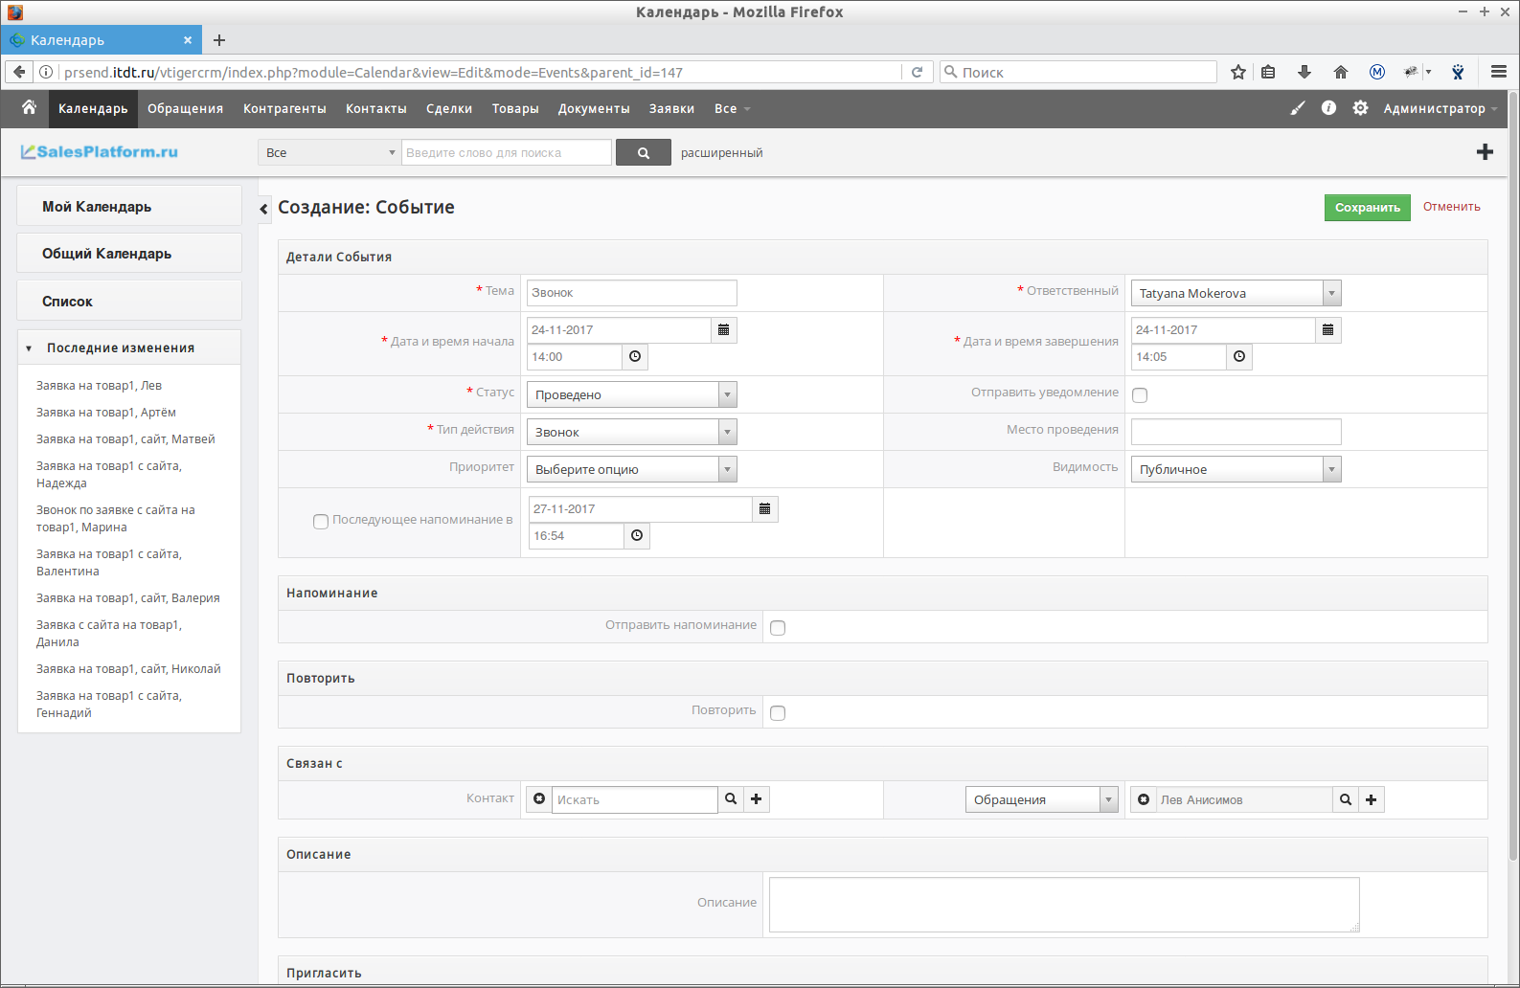The width and height of the screenshot is (1520, 988).
Task: Open the info icon in navbar
Action: [x=1328, y=108]
